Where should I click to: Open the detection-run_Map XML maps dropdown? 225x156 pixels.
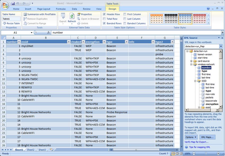pyautogui.click(x=221, y=46)
